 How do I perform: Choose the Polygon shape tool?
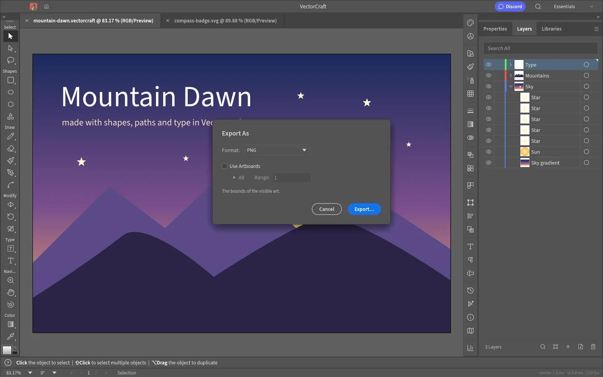(x=11, y=104)
